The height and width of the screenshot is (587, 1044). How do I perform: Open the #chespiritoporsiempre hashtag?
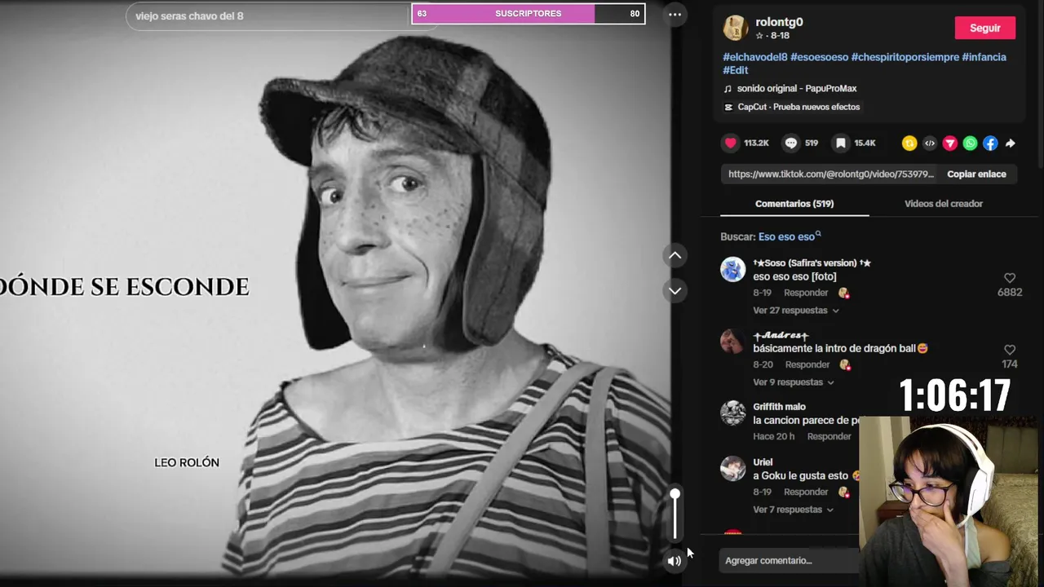pyautogui.click(x=905, y=57)
